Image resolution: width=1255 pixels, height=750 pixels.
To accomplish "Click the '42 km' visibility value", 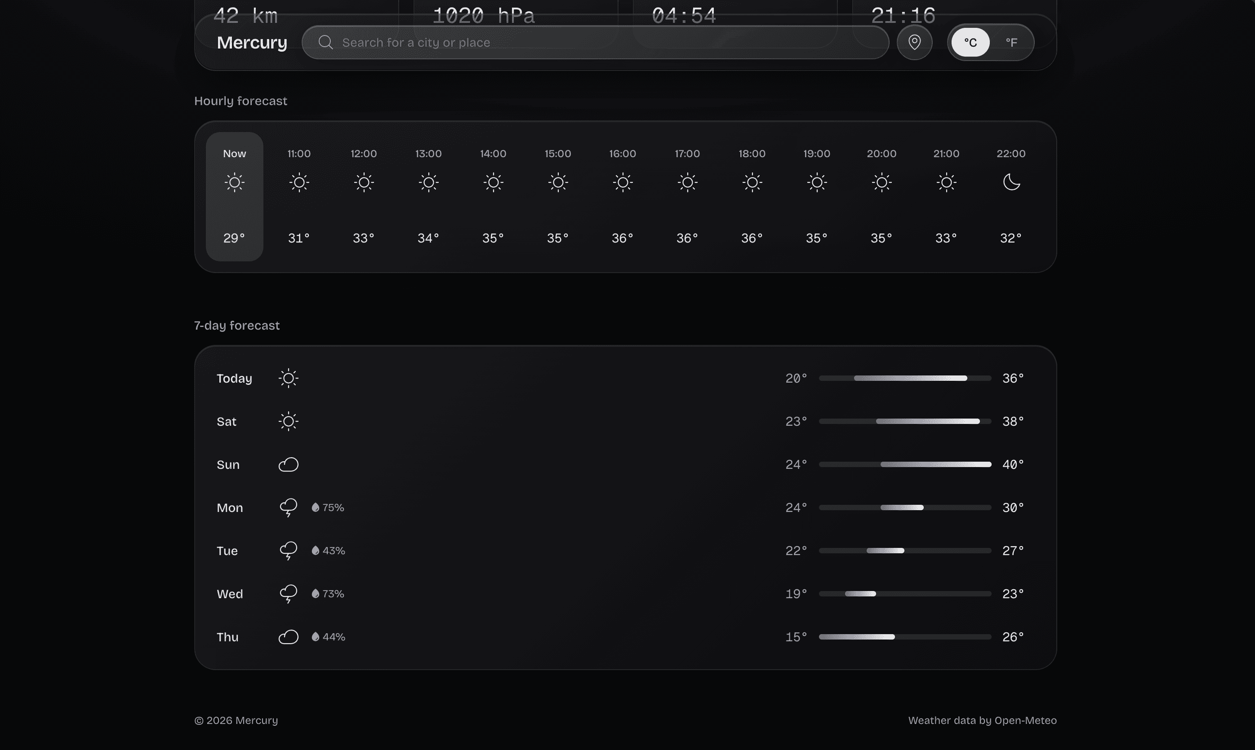I will pos(246,15).
